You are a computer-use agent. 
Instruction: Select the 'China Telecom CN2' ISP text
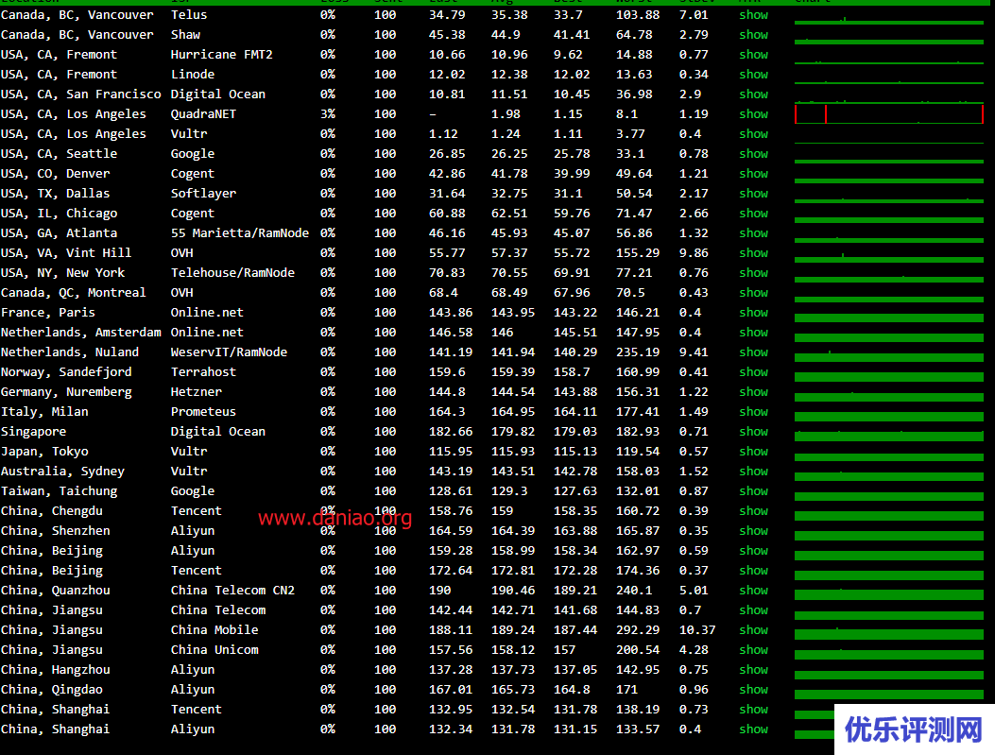click(232, 591)
